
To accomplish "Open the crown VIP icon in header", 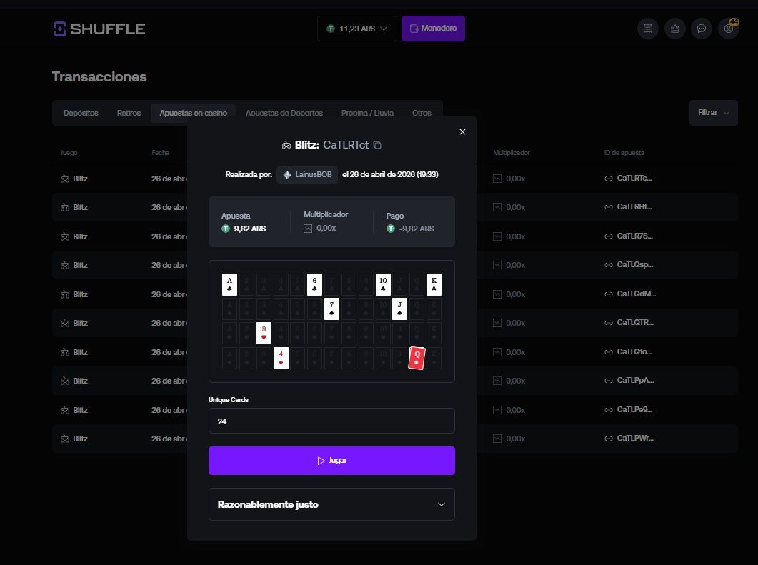I will [675, 29].
